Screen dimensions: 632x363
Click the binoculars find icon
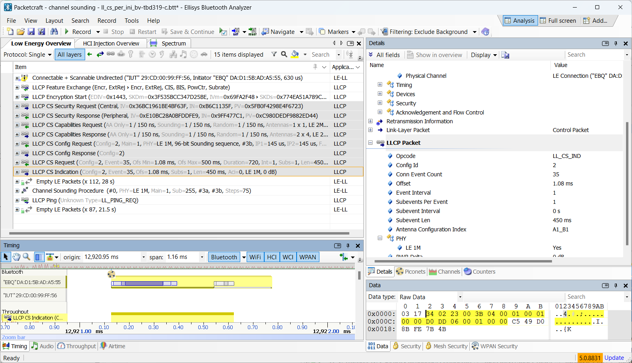(54, 32)
